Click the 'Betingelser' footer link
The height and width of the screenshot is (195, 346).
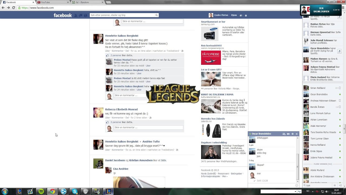237,174
